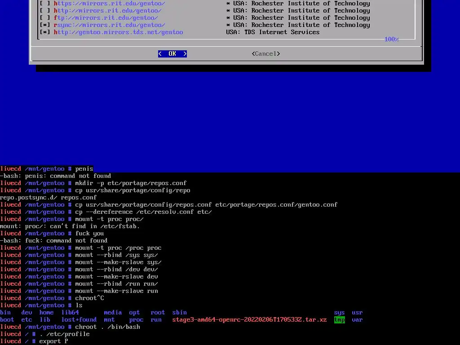Click the cp repos.conf to gentoo.conf command
Image resolution: width=460 pixels, height=345 pixels.
[206, 205]
